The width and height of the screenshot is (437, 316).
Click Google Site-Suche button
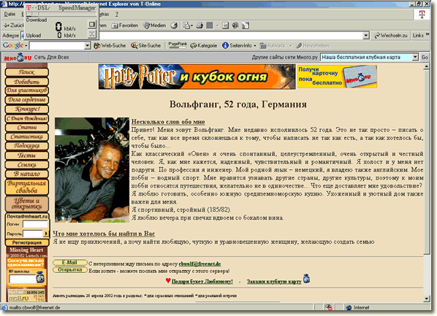[x=145, y=45]
